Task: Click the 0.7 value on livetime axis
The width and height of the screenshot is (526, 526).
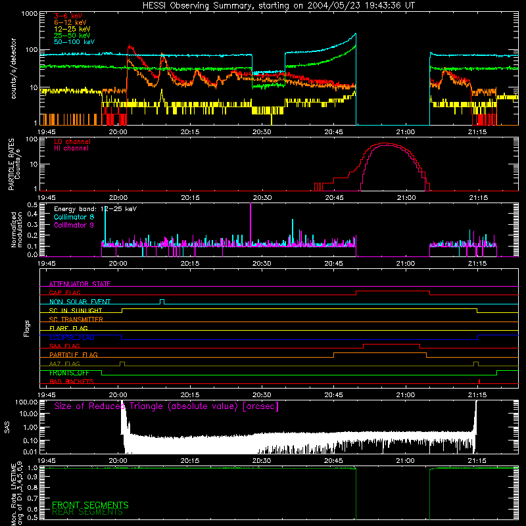Action: click(x=32, y=498)
